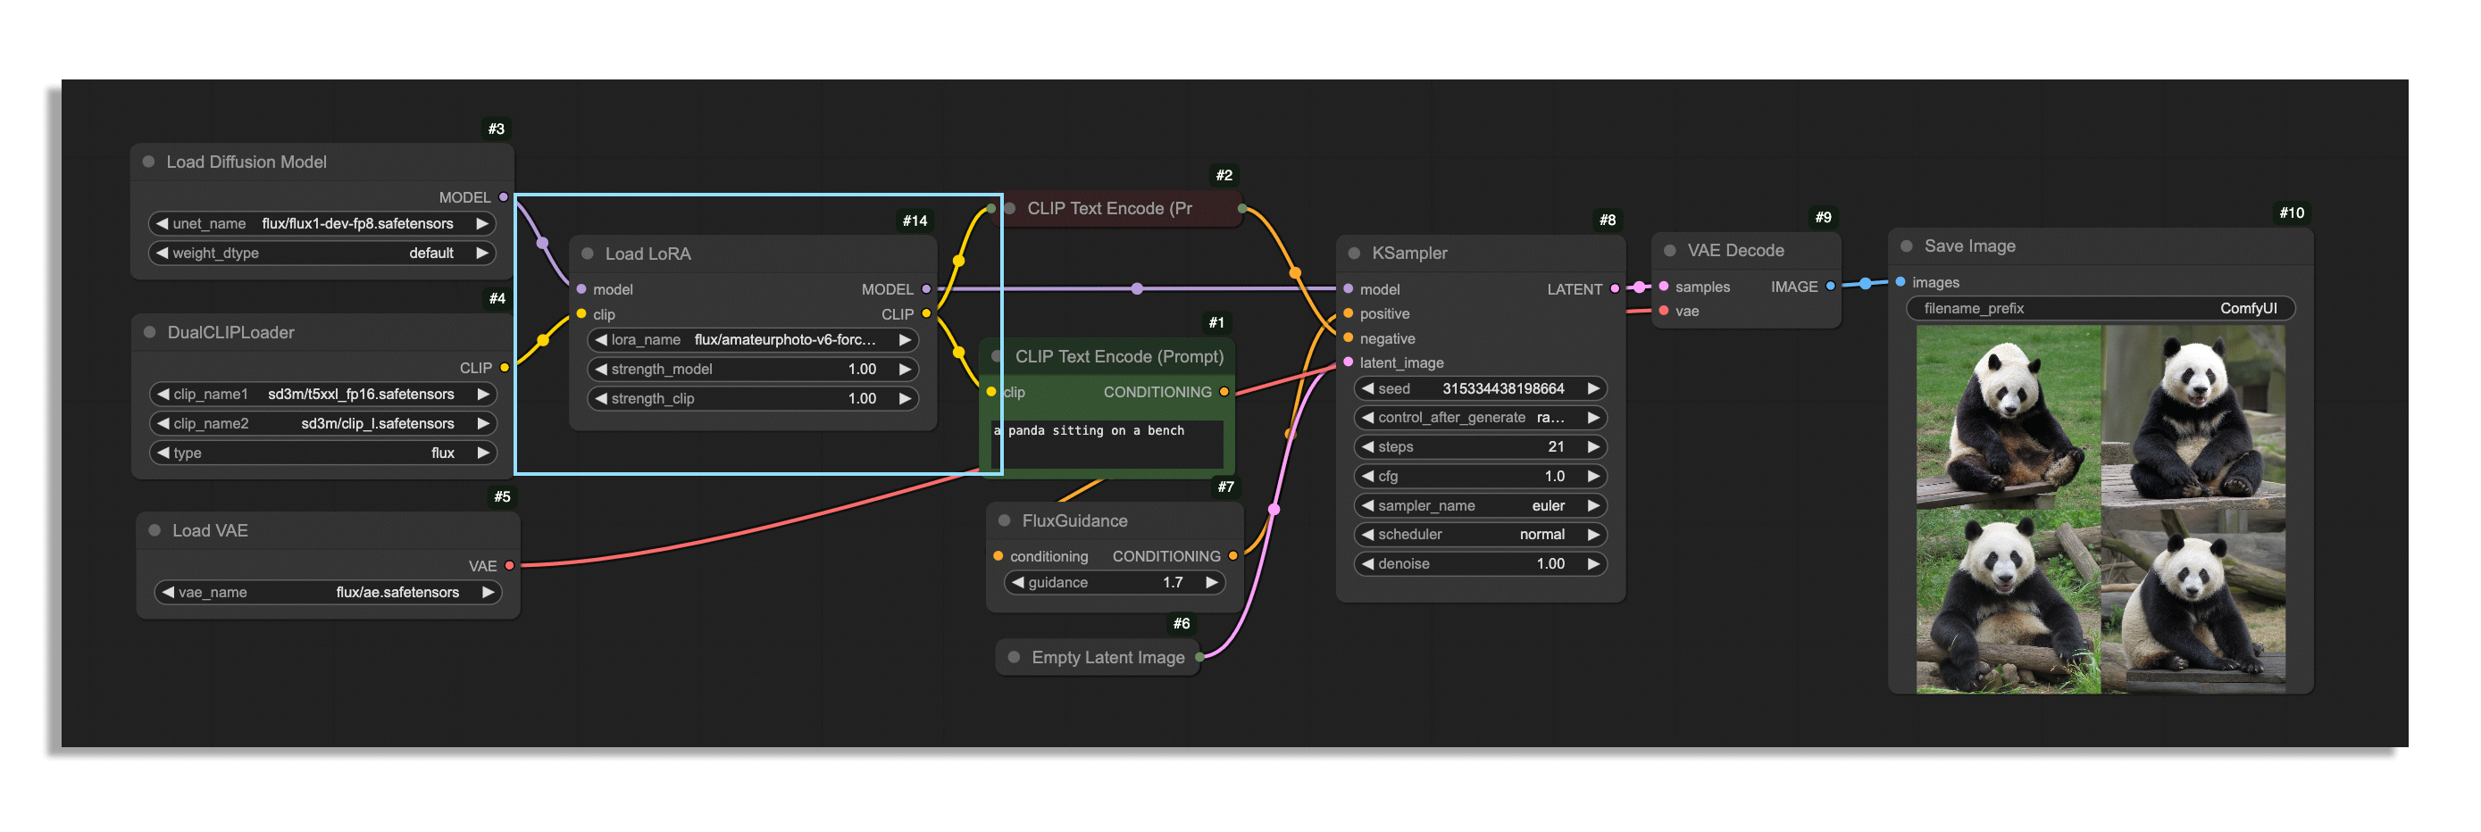Image resolution: width=2481 pixels, height=832 pixels.
Task: Open the DualCLIPLoader type flux selector
Action: point(322,453)
